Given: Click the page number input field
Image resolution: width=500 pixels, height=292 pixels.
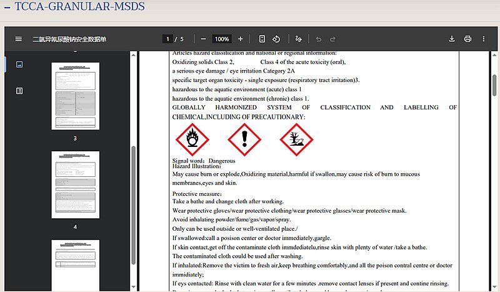Looking at the screenshot, I should 167,39.
